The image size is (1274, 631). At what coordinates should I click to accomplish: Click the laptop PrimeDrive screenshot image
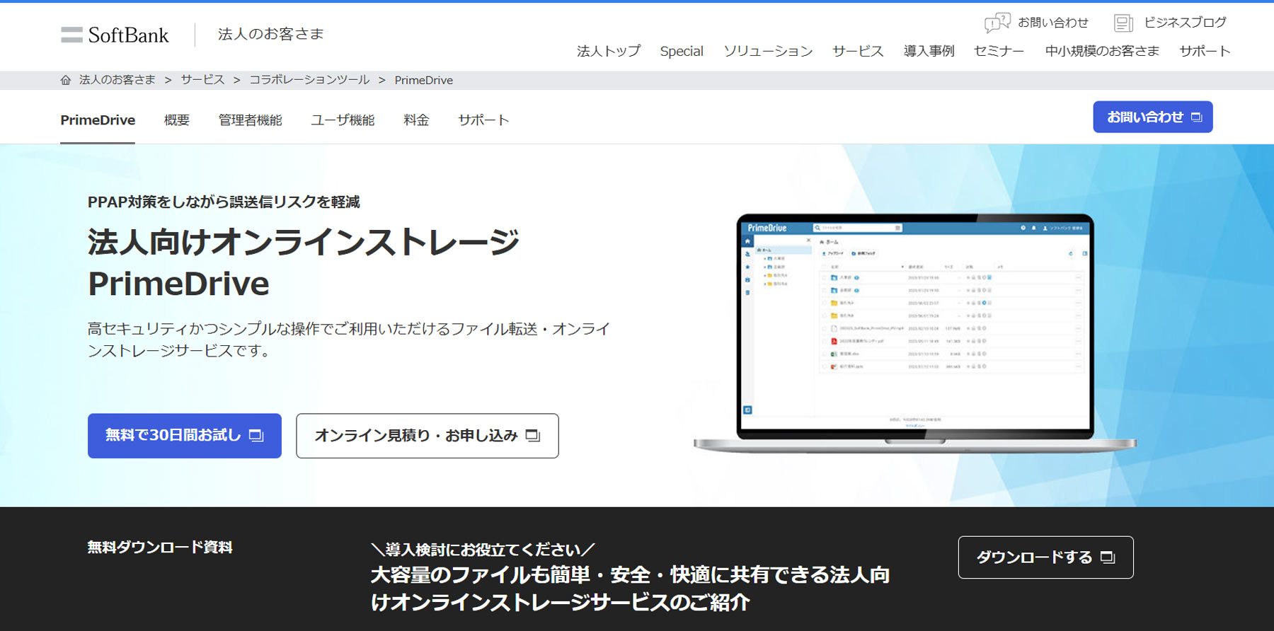tap(914, 332)
